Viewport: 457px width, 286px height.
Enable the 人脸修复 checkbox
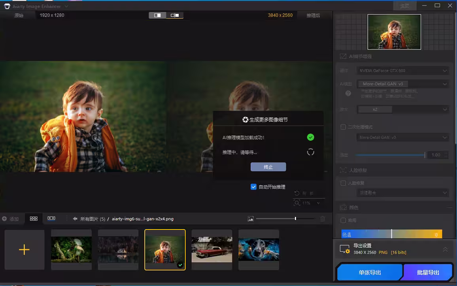pyautogui.click(x=343, y=183)
